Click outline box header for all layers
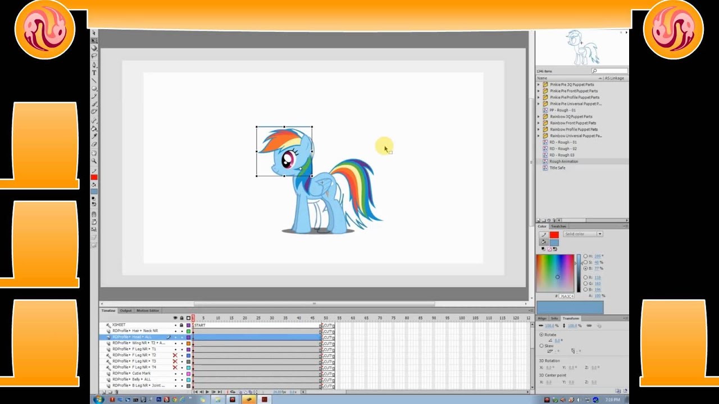The image size is (719, 404). (x=188, y=318)
